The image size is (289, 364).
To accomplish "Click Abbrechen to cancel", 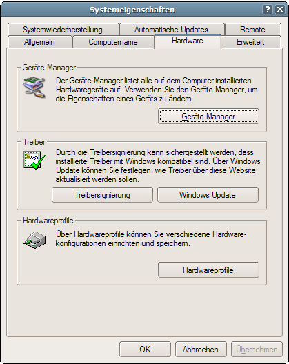I will (x=201, y=349).
